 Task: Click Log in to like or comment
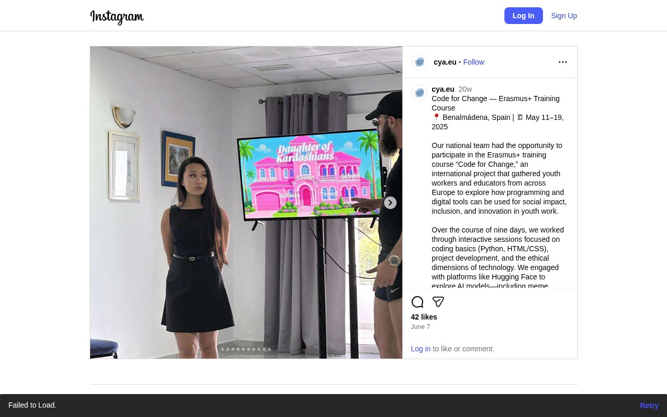point(421,349)
